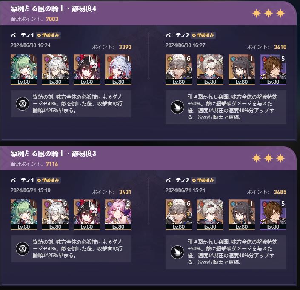Select the white-haired eidolon 6 character in difficulty 4 party 1
The height and width of the screenshot is (290, 300).
click(55, 70)
